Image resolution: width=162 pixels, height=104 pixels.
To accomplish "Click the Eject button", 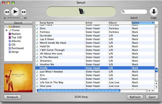I will (152, 97).
